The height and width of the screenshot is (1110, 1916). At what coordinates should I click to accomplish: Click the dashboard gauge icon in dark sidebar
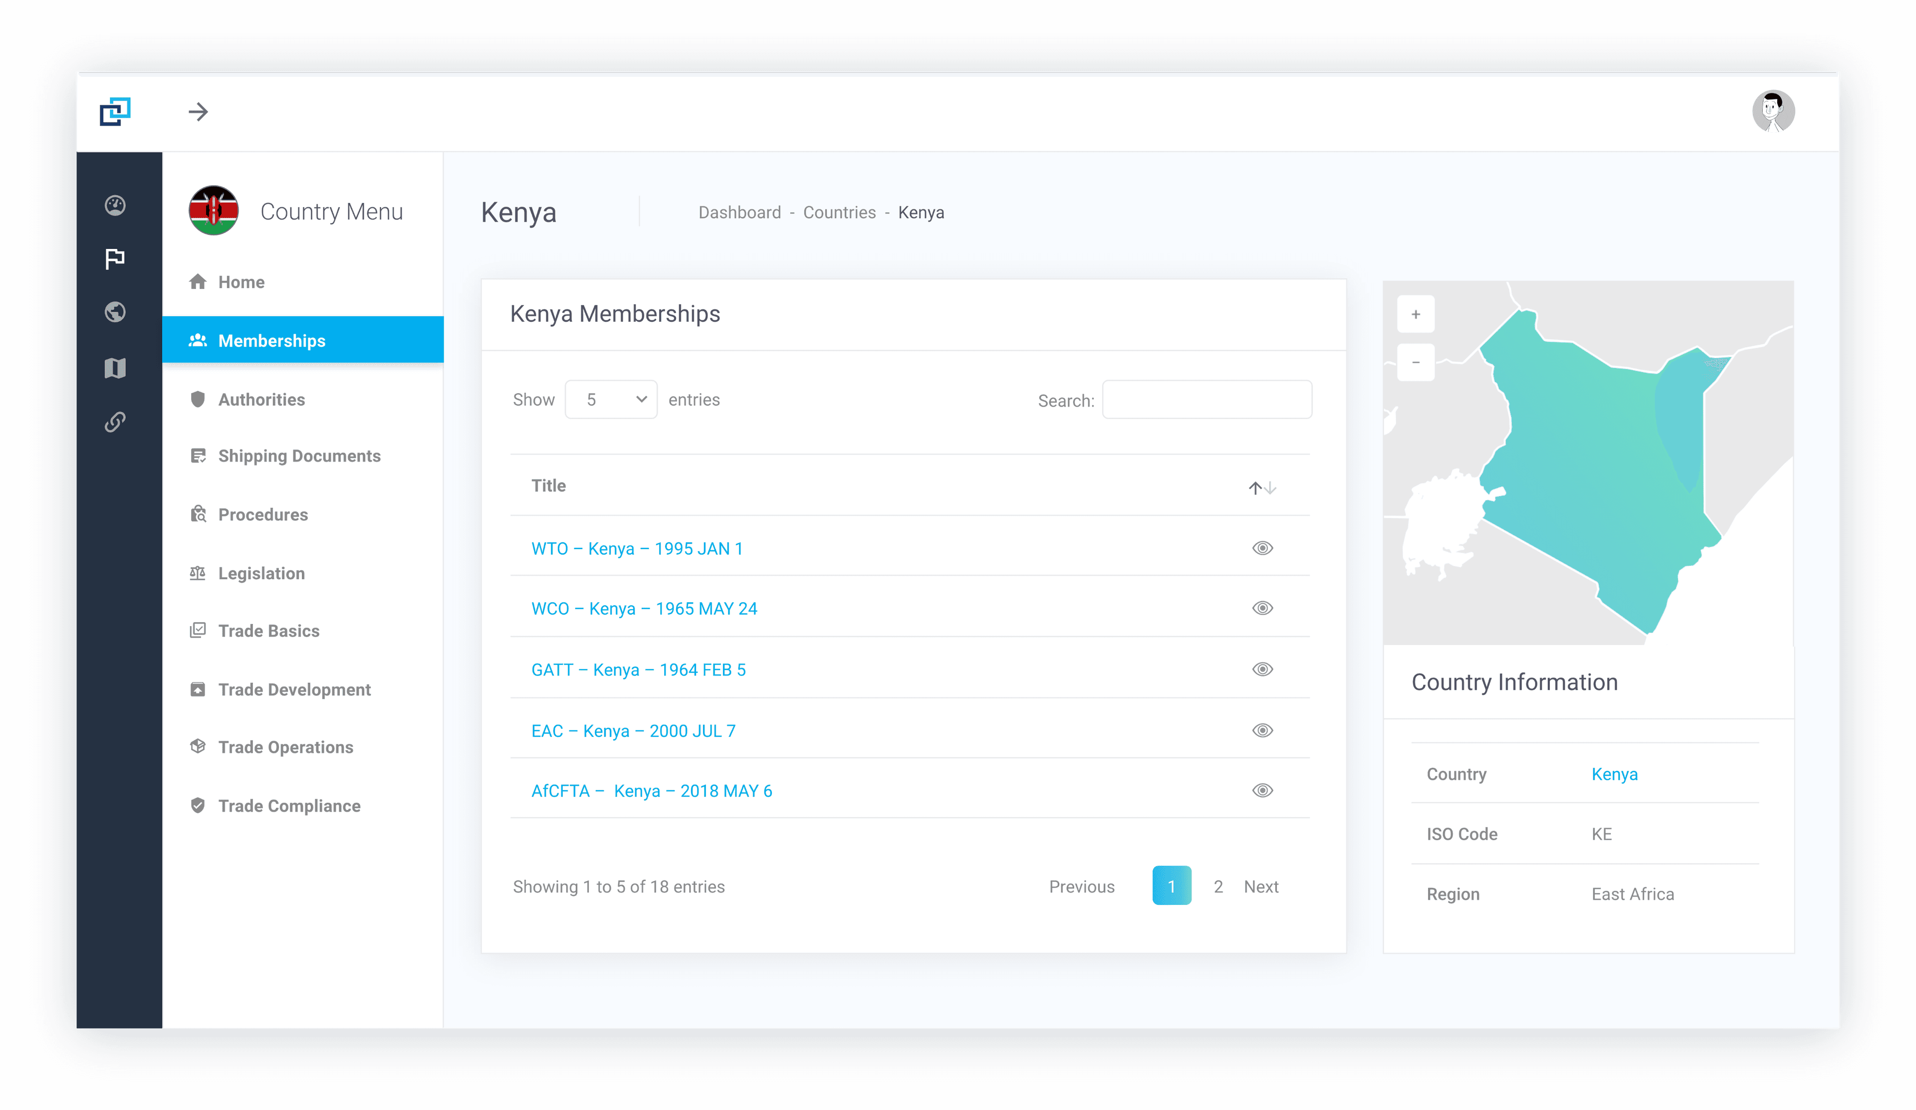tap(115, 205)
